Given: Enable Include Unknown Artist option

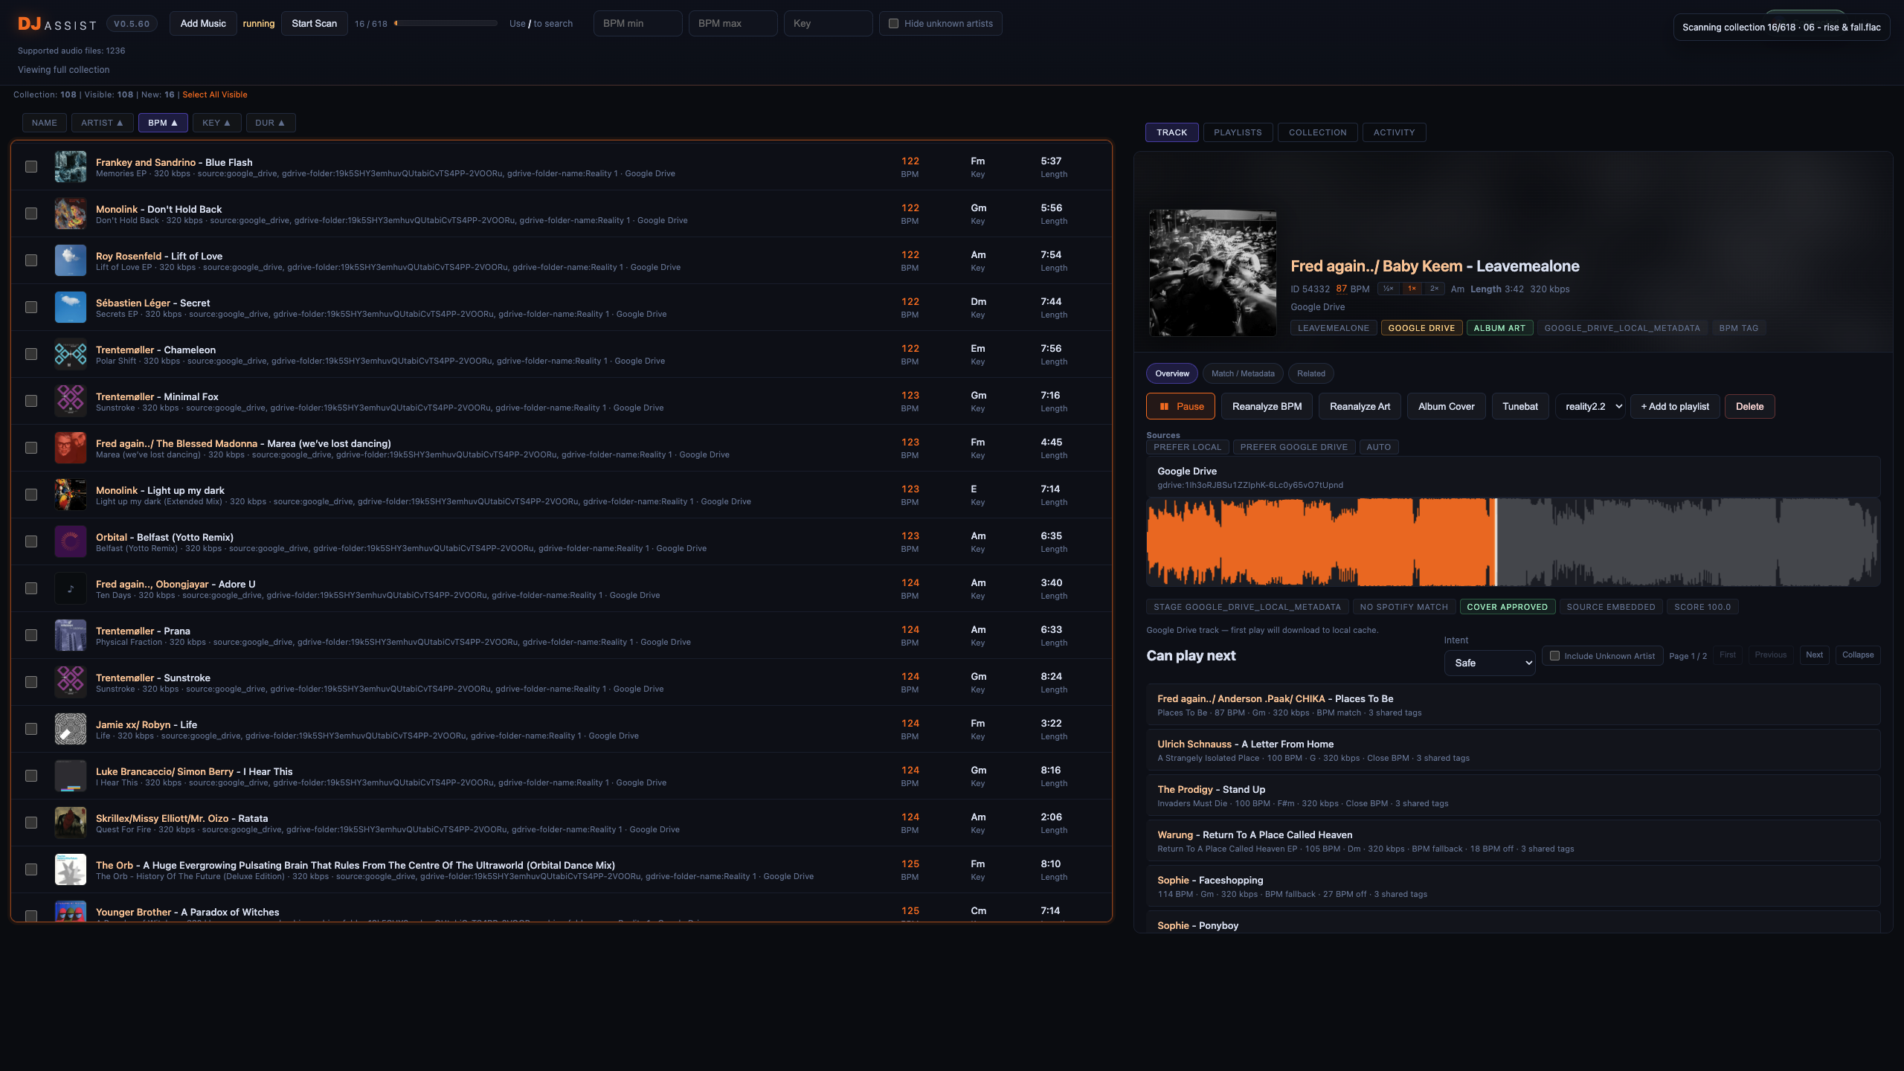Looking at the screenshot, I should tap(1554, 656).
